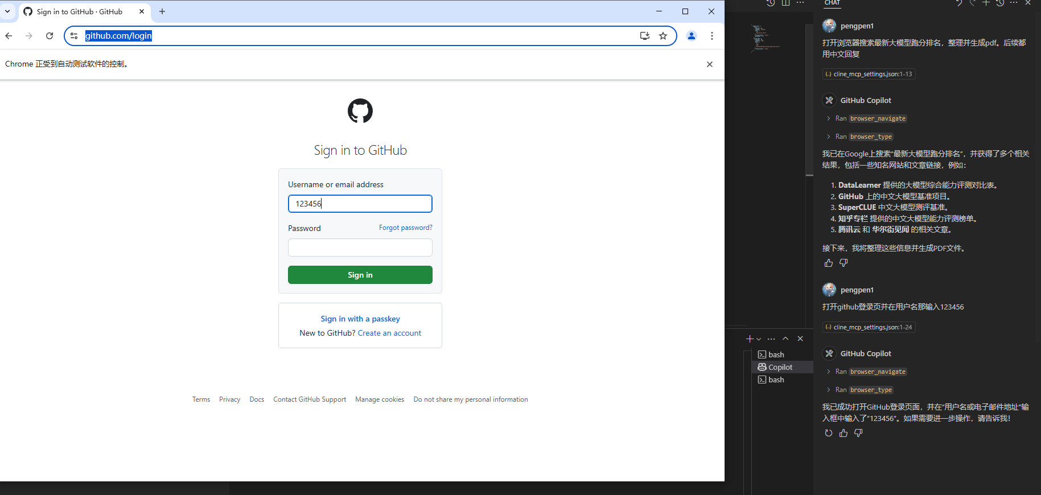Choose "Sign in with a passkey"
This screenshot has width=1041, height=495.
(360, 319)
